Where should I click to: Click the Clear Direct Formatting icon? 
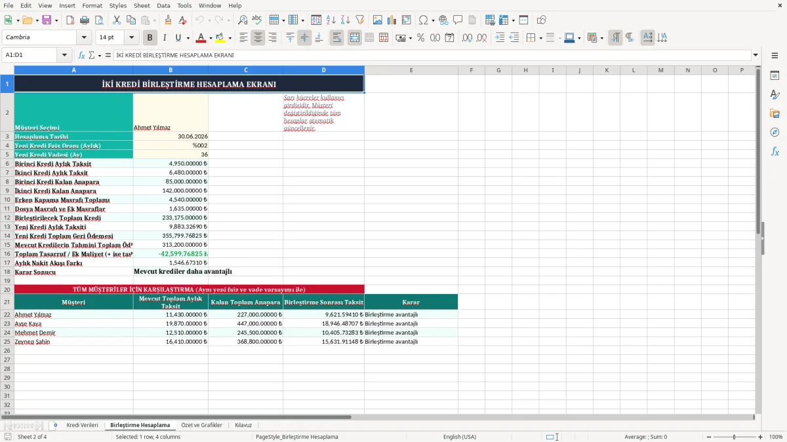182,20
